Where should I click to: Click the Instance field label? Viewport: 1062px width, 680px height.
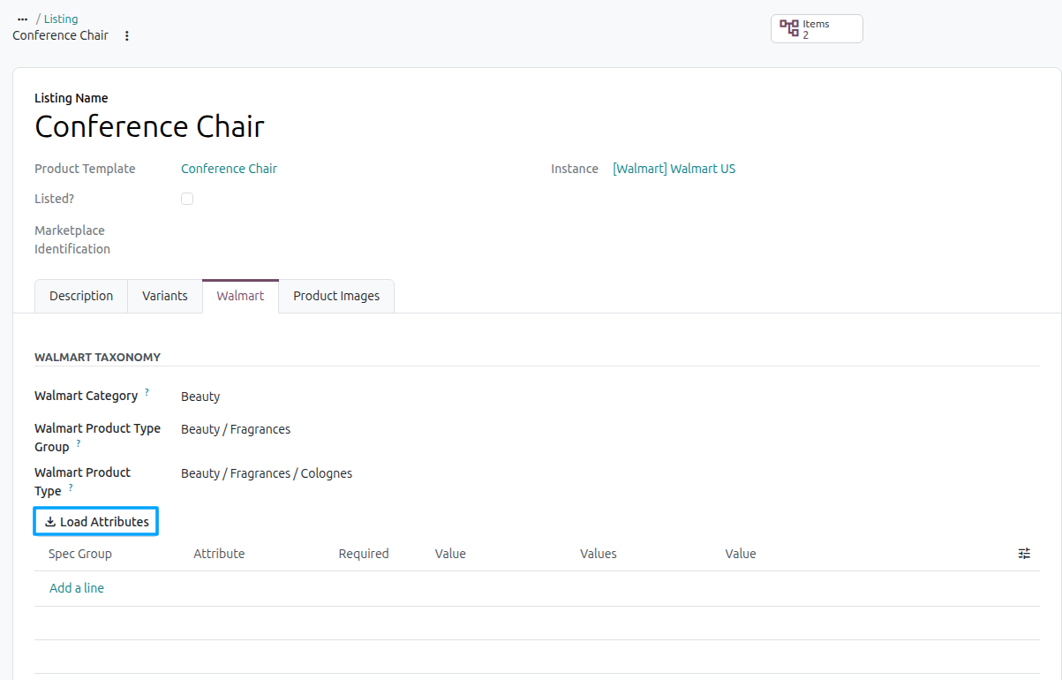click(575, 169)
